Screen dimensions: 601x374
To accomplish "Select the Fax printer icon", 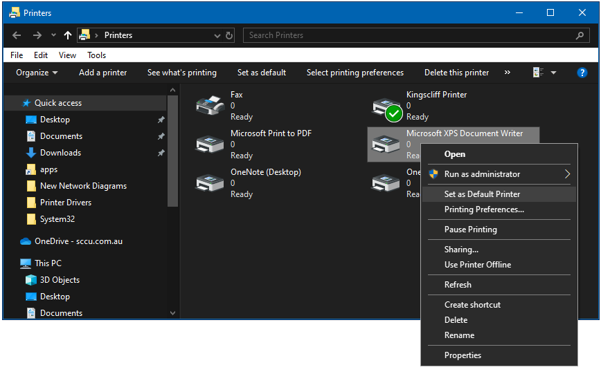I will tap(210, 105).
